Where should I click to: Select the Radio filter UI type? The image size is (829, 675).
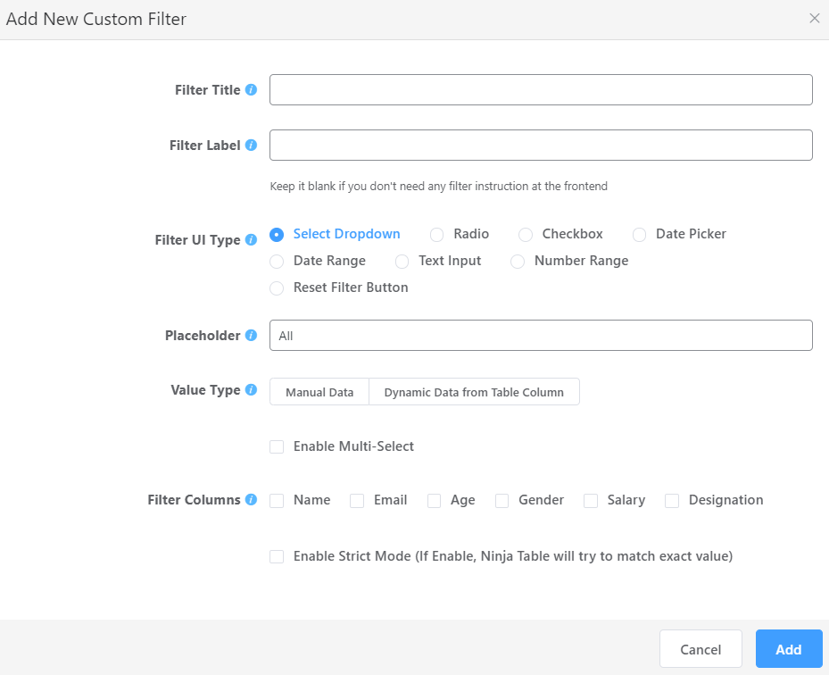(x=436, y=234)
